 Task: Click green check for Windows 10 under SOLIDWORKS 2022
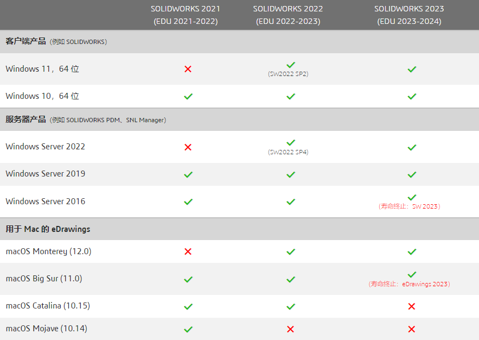(291, 96)
